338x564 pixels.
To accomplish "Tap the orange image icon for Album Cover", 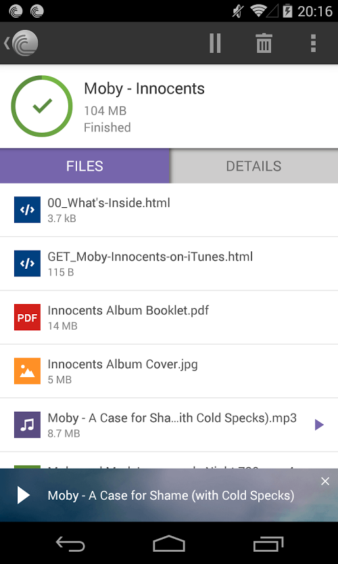I will click(27, 371).
